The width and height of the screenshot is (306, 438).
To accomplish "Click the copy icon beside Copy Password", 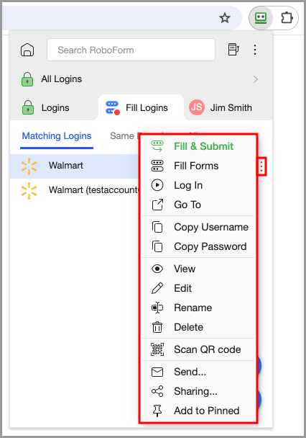I will tap(157, 246).
